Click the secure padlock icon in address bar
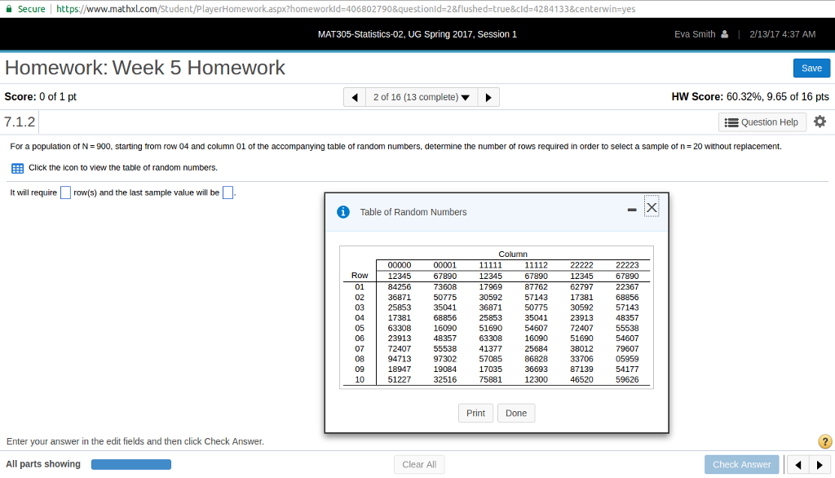Screen dimensions: 835x478 (x=8, y=8)
